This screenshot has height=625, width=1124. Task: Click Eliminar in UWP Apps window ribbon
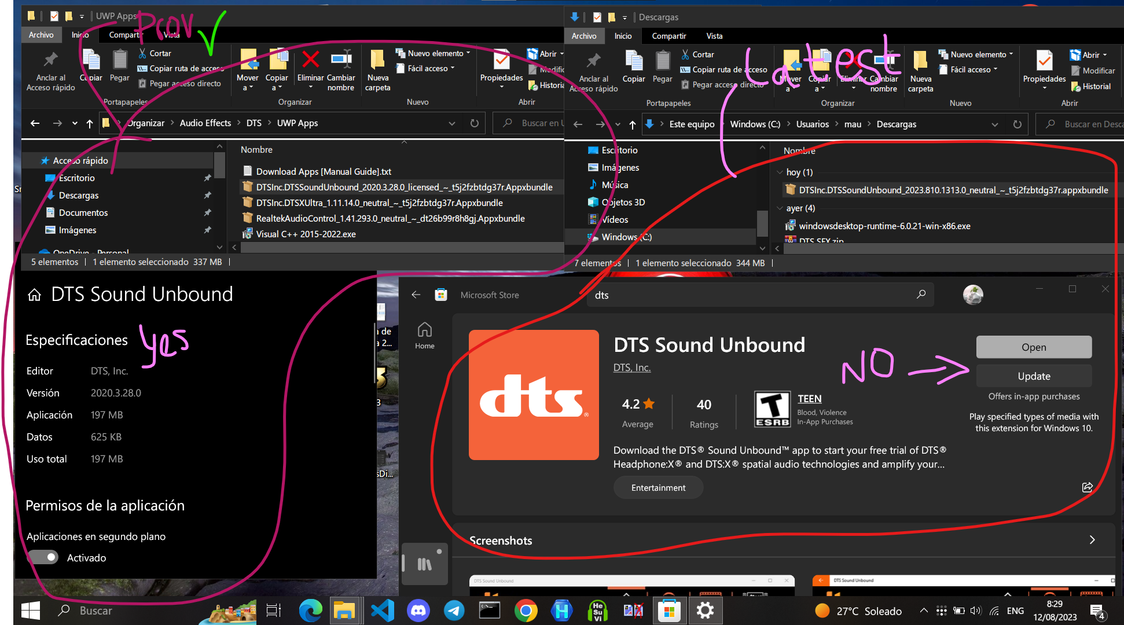pos(310,68)
